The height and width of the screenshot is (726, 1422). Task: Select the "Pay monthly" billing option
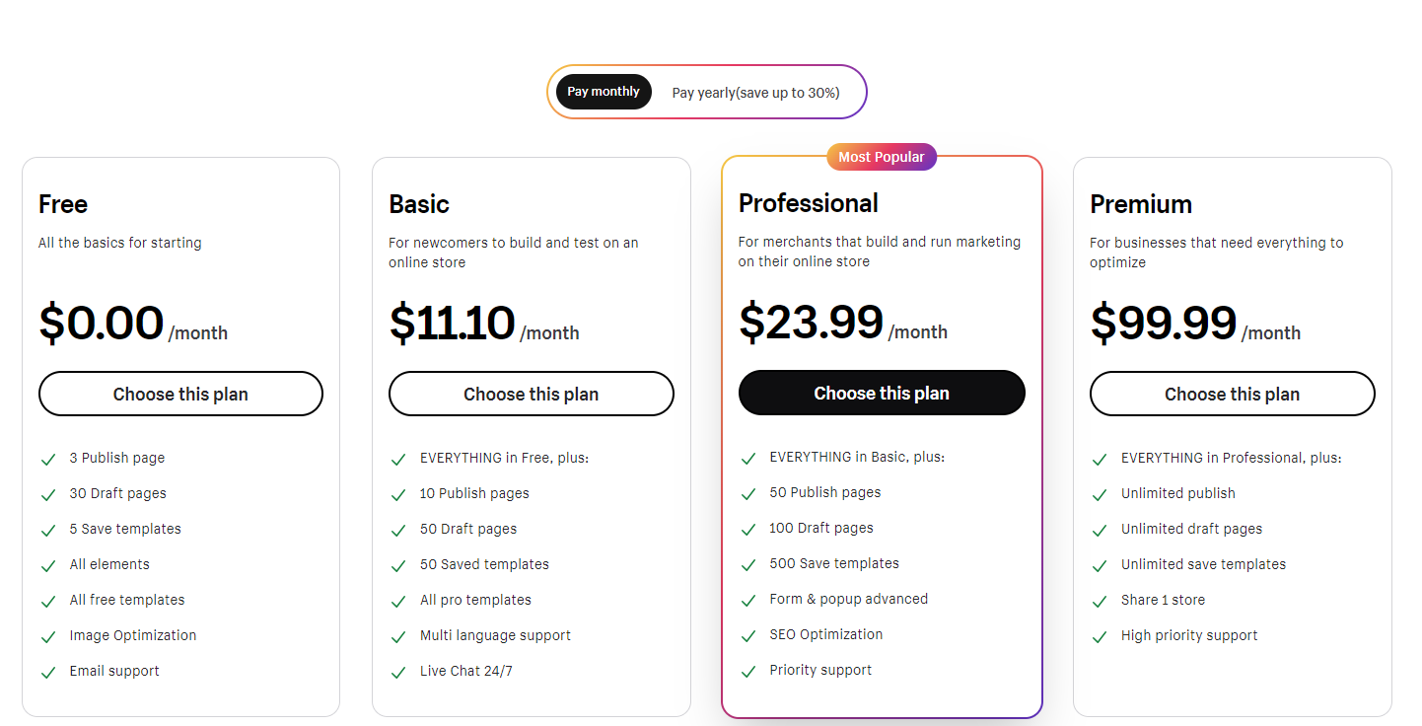click(x=604, y=91)
